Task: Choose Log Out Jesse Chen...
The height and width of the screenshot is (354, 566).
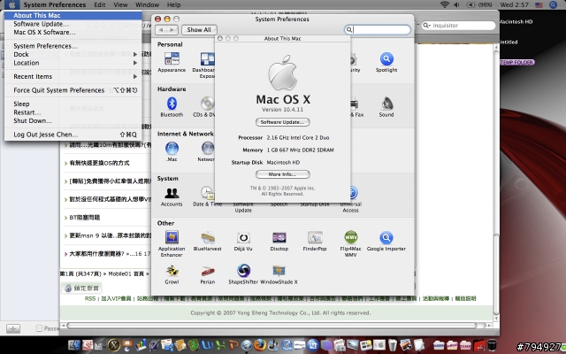Action: (x=73, y=135)
